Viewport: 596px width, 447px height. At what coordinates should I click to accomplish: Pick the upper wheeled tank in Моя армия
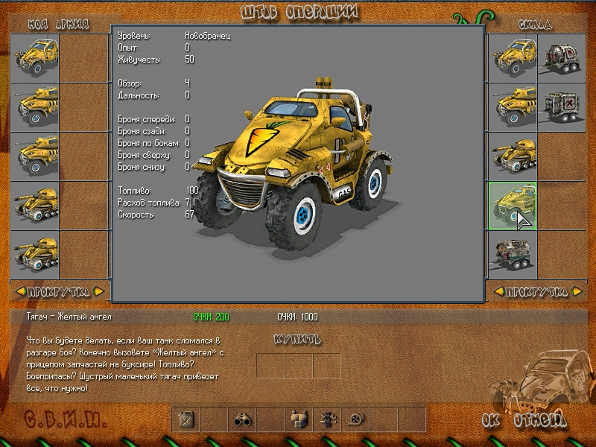(34, 107)
